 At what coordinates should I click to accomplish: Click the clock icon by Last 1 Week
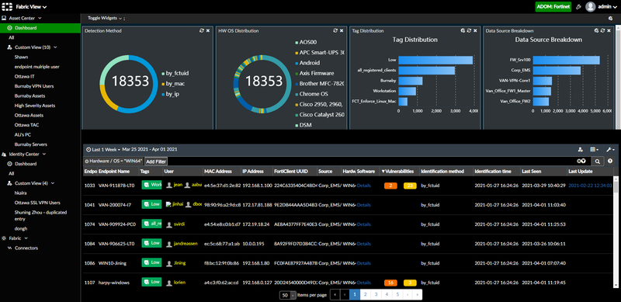point(88,149)
